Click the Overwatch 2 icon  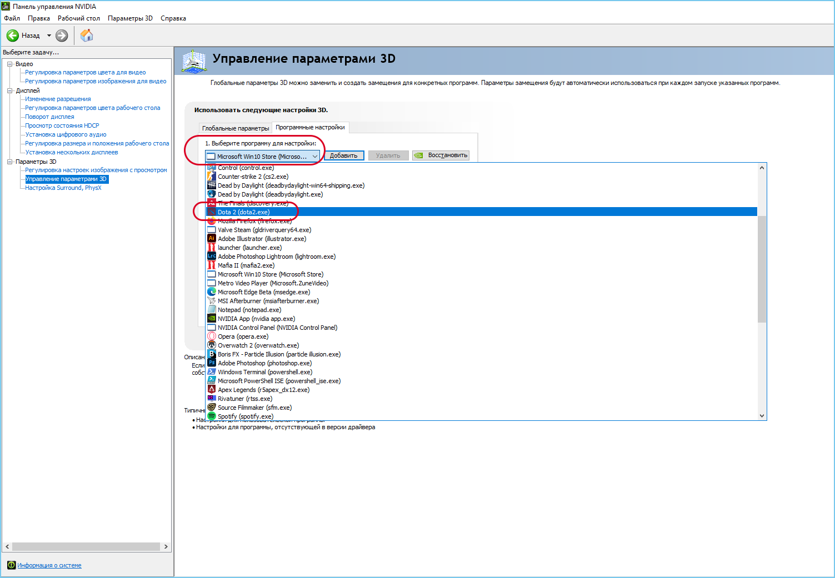(x=211, y=345)
